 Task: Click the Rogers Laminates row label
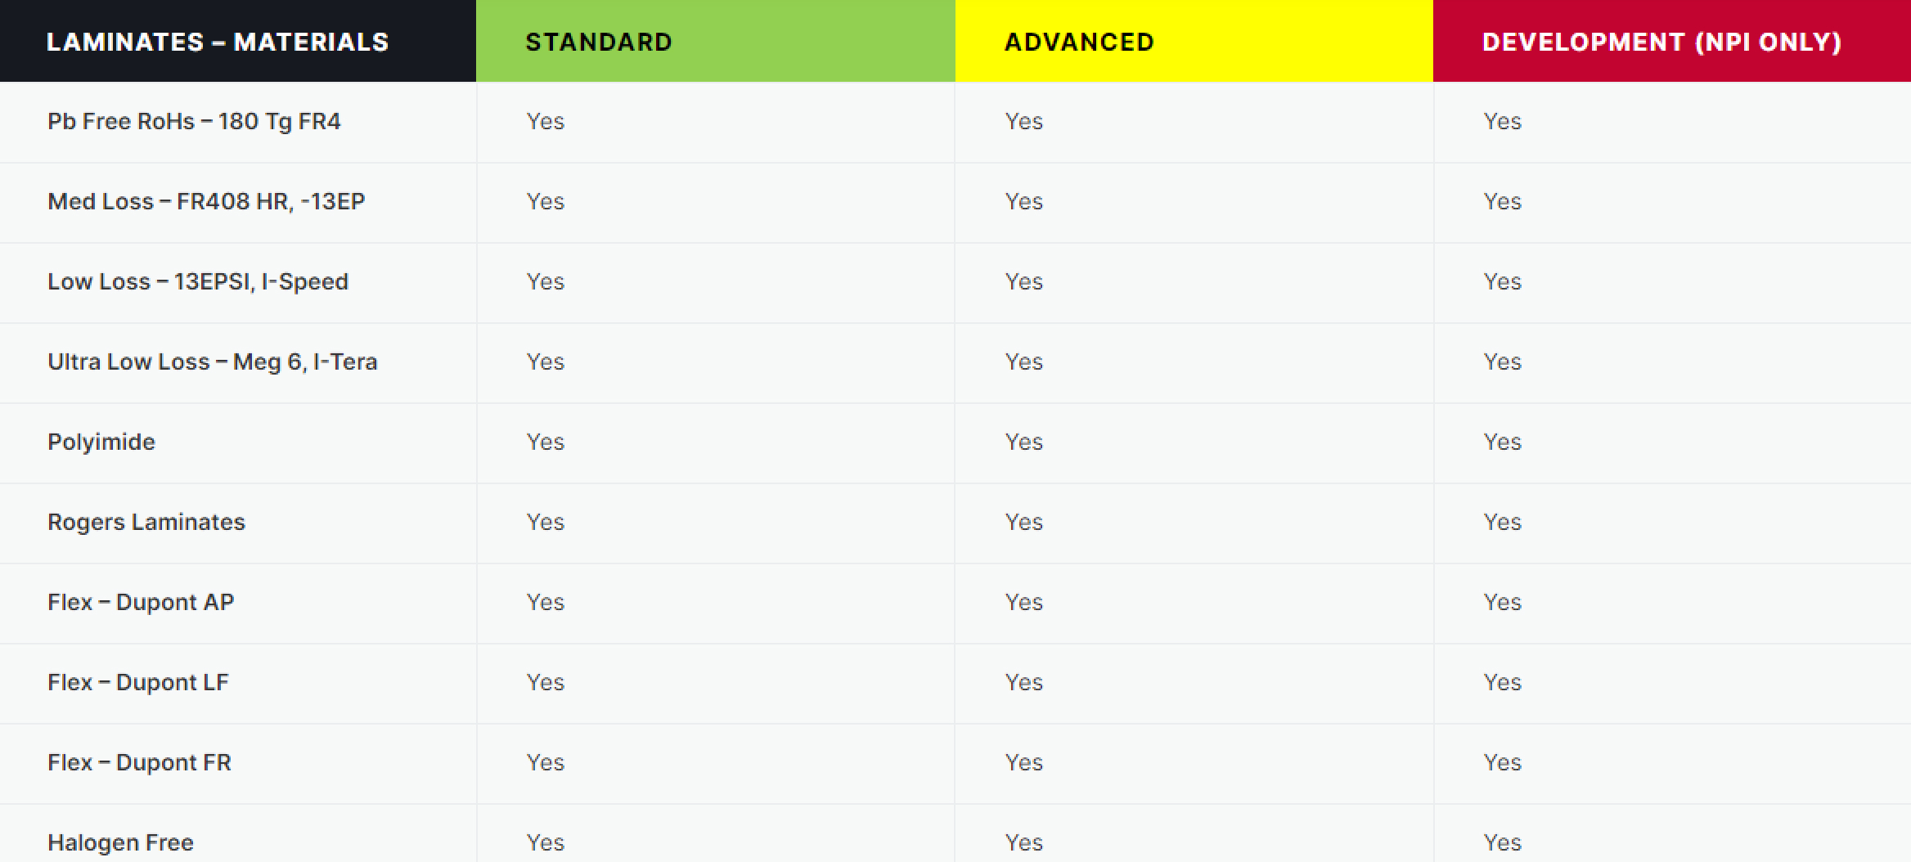(x=146, y=522)
